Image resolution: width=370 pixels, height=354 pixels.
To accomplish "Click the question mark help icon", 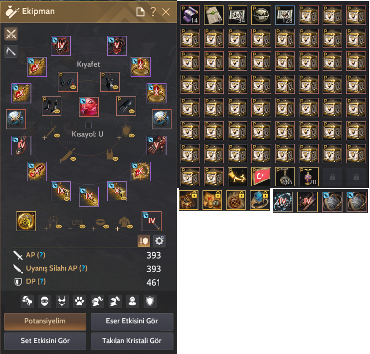I will (153, 11).
